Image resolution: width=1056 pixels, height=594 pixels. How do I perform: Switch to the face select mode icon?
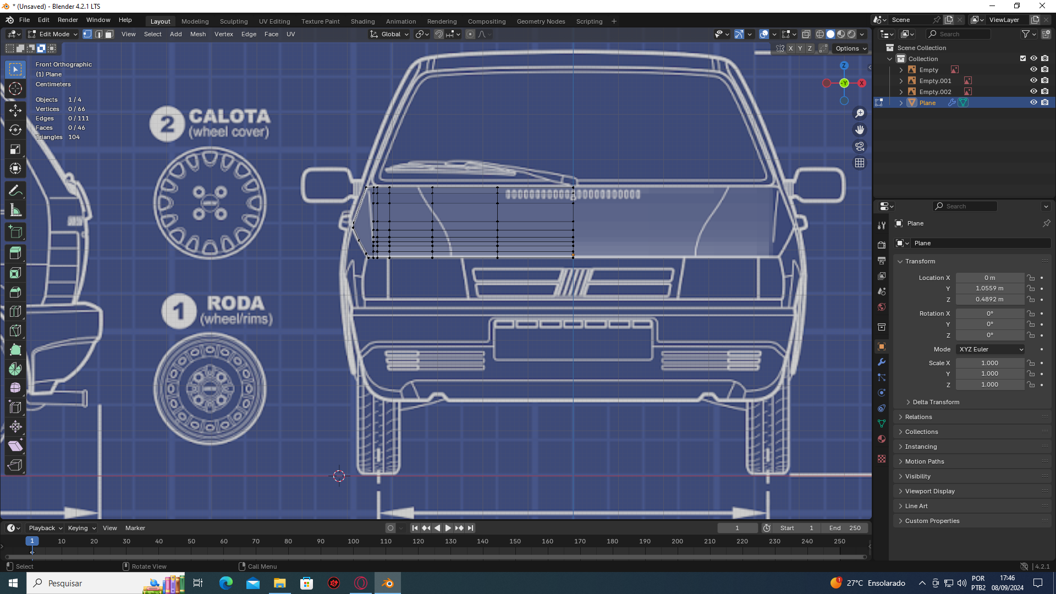pyautogui.click(x=109, y=34)
